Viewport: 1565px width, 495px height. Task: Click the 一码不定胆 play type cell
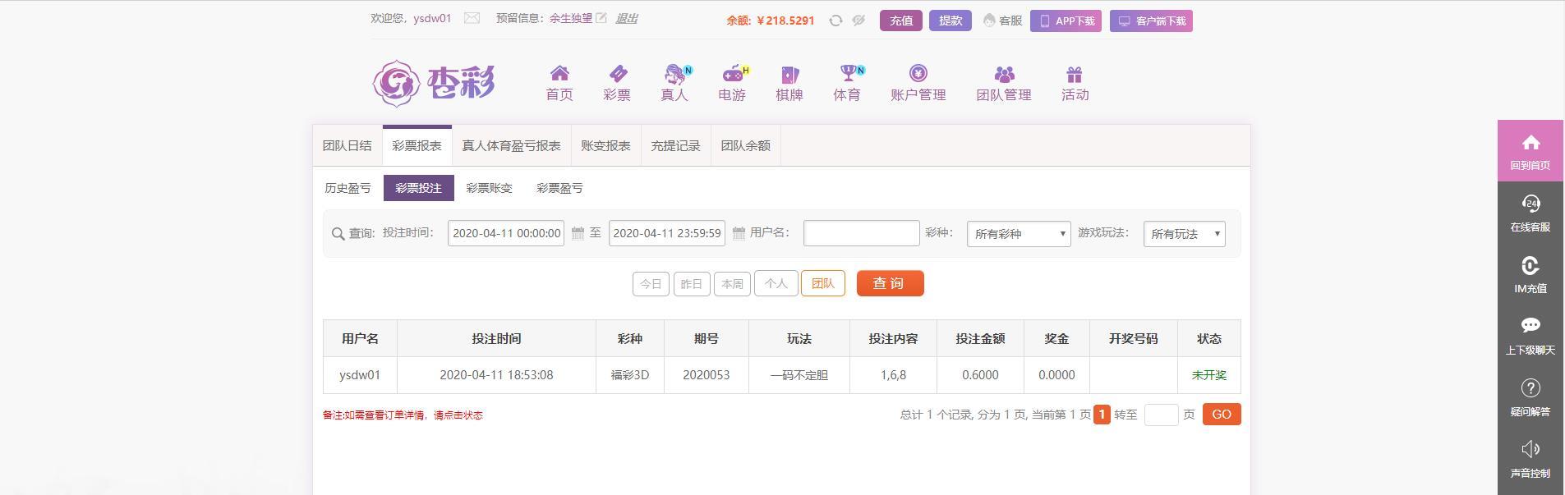(799, 375)
